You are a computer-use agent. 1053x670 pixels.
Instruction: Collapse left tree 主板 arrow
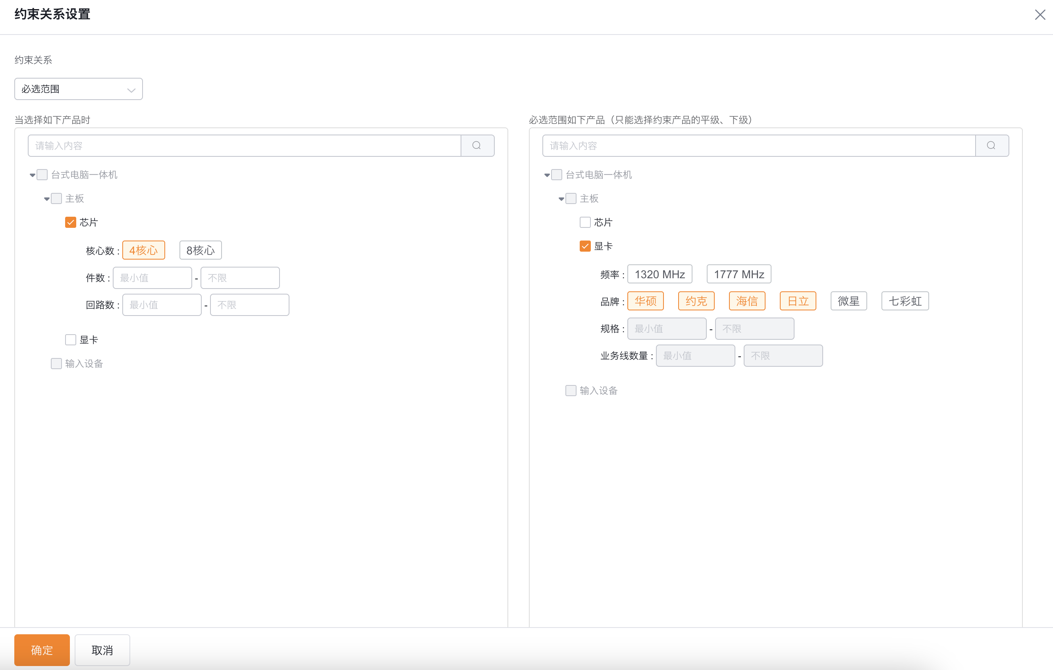[x=47, y=199]
